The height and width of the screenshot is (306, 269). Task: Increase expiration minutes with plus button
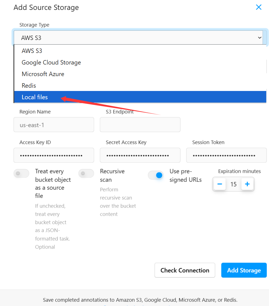pos(247,184)
